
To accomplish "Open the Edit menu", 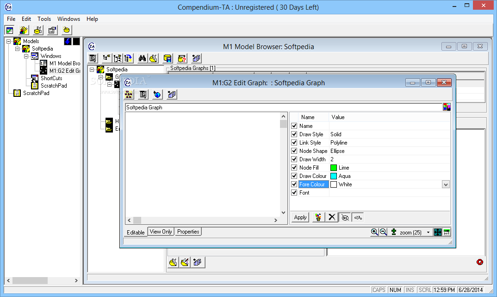I will [26, 19].
